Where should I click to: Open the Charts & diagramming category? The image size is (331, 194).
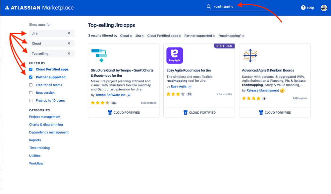tap(46, 124)
